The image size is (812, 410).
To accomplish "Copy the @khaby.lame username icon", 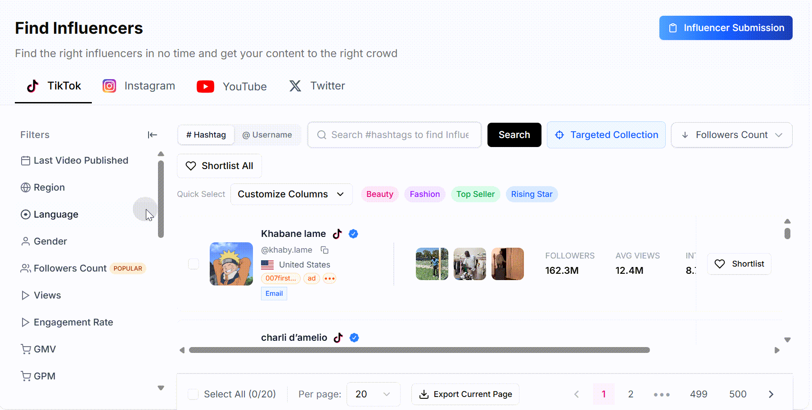I will pos(325,250).
